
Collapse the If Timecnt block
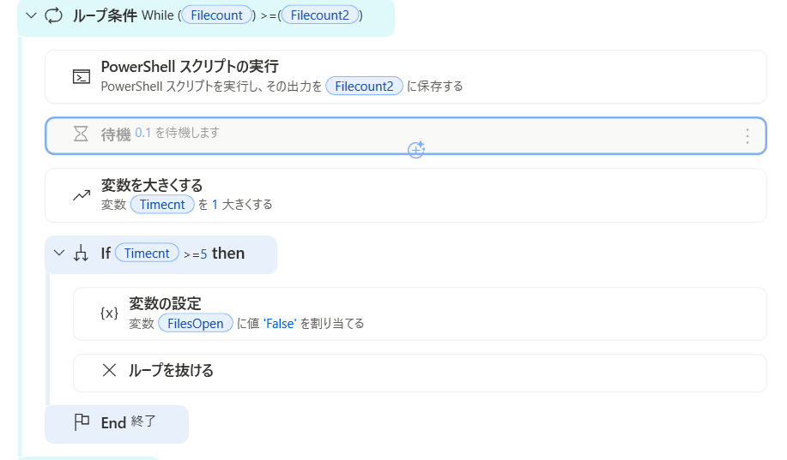(x=59, y=254)
